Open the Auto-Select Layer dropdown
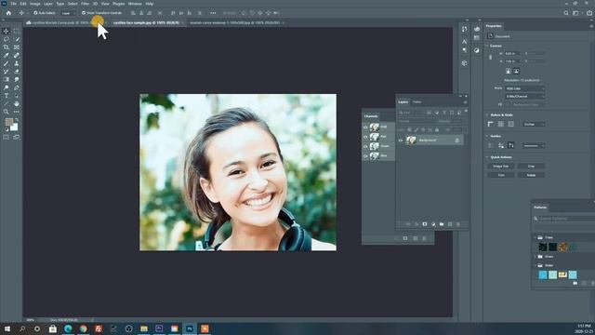The image size is (595, 335). tap(68, 13)
